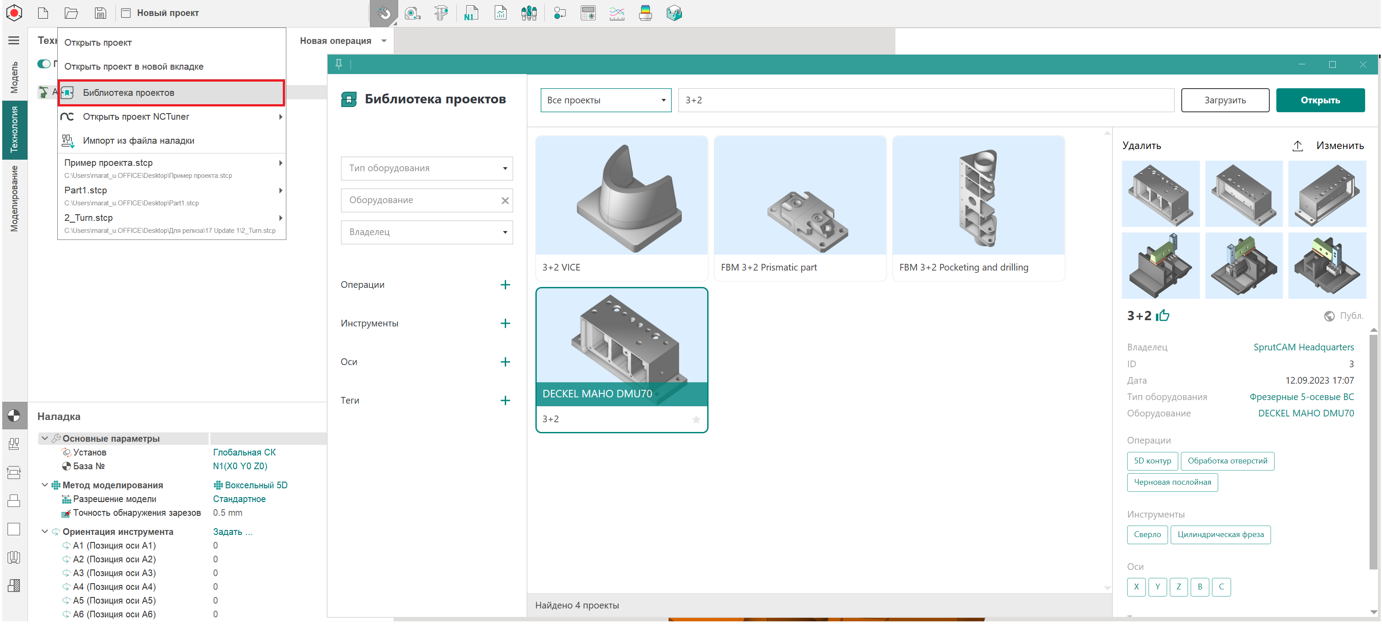Open the Открыть проект NCTuner submenu
Viewport: 1382px width, 624px height.
171,116
